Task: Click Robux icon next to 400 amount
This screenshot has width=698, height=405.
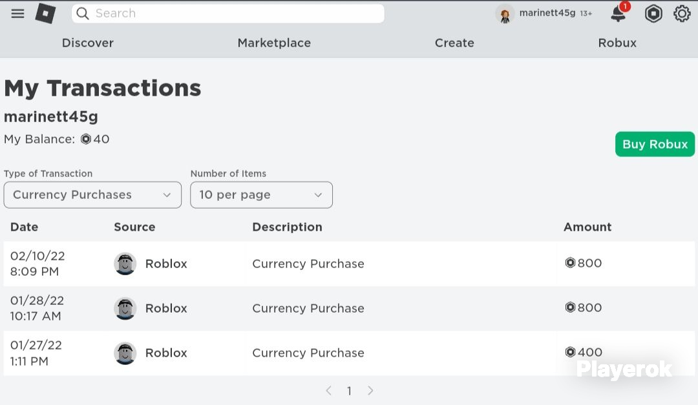Action: click(570, 352)
